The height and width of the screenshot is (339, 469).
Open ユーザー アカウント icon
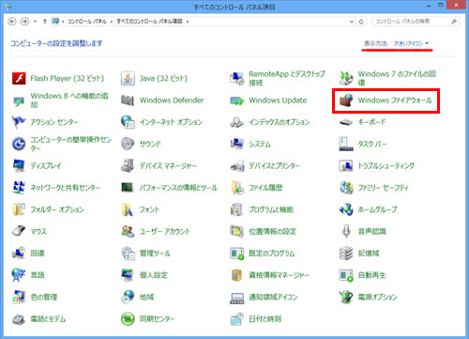click(128, 231)
